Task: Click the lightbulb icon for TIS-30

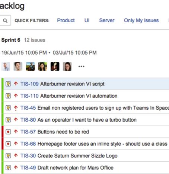Action: 8,156
